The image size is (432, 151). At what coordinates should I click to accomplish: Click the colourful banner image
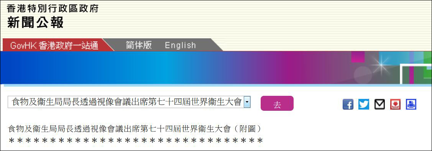216,68
